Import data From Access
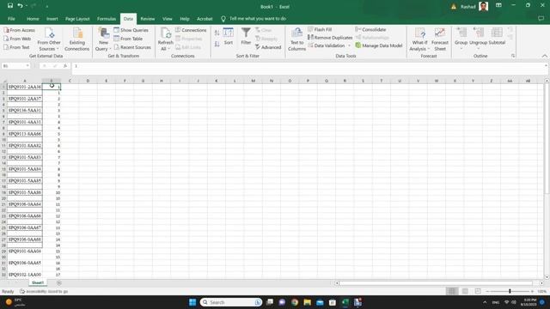This screenshot has width=550, height=309. [x=19, y=30]
